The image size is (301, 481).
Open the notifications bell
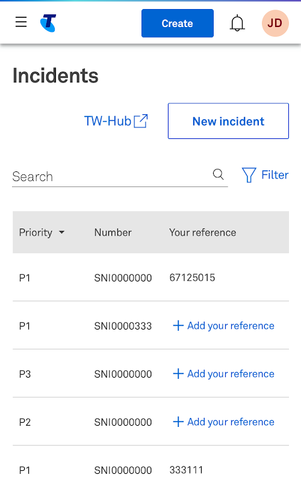coord(237,23)
